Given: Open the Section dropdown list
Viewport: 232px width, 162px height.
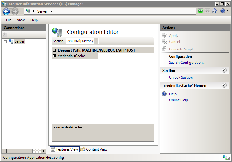Looking at the screenshot, I should point(96,41).
